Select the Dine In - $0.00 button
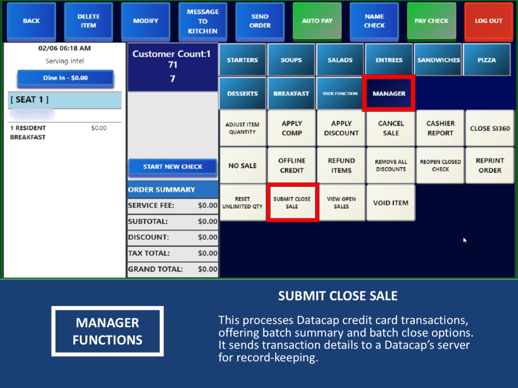Image resolution: width=518 pixels, height=388 pixels. (65, 78)
